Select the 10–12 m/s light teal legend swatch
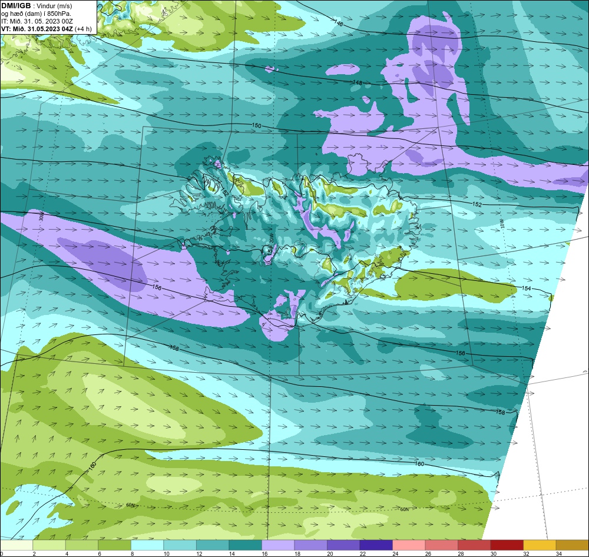 pyautogui.click(x=180, y=545)
